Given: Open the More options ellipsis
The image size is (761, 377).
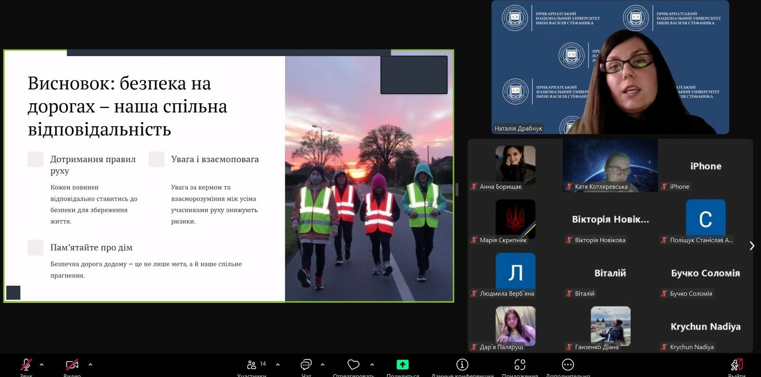Looking at the screenshot, I should point(568,365).
